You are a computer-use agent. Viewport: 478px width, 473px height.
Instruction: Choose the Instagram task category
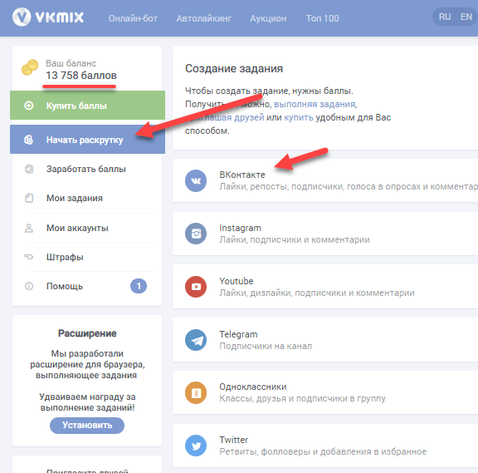(325, 234)
